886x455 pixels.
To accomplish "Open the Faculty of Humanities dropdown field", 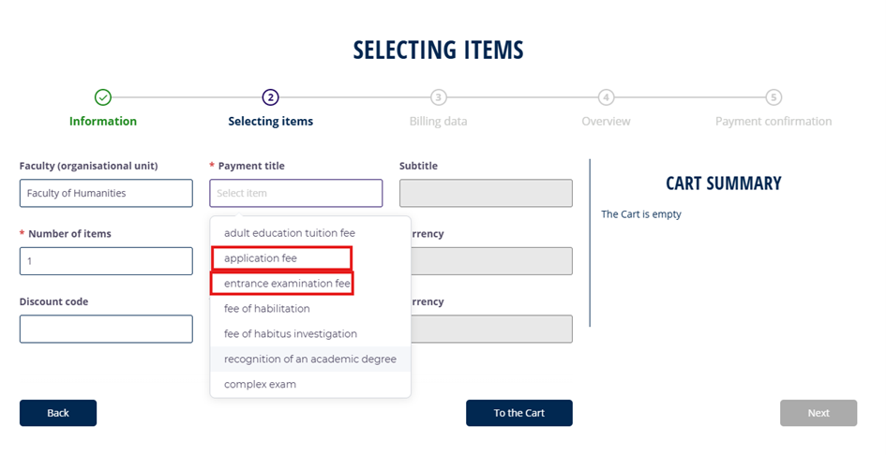I will pos(106,193).
